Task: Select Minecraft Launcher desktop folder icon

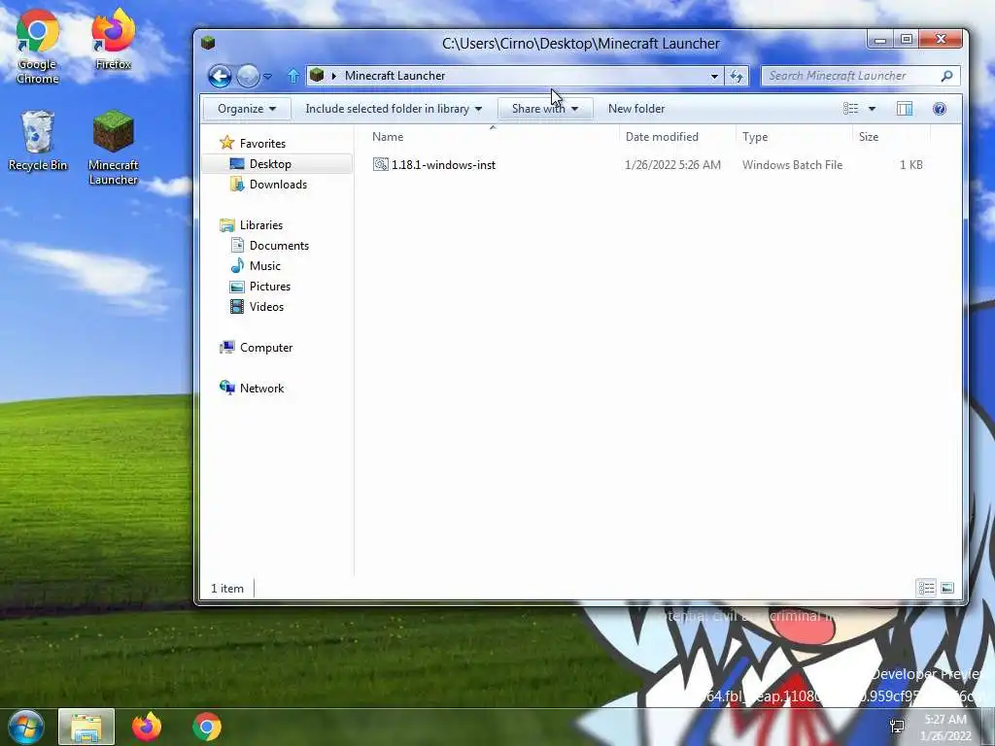Action: pos(113,148)
